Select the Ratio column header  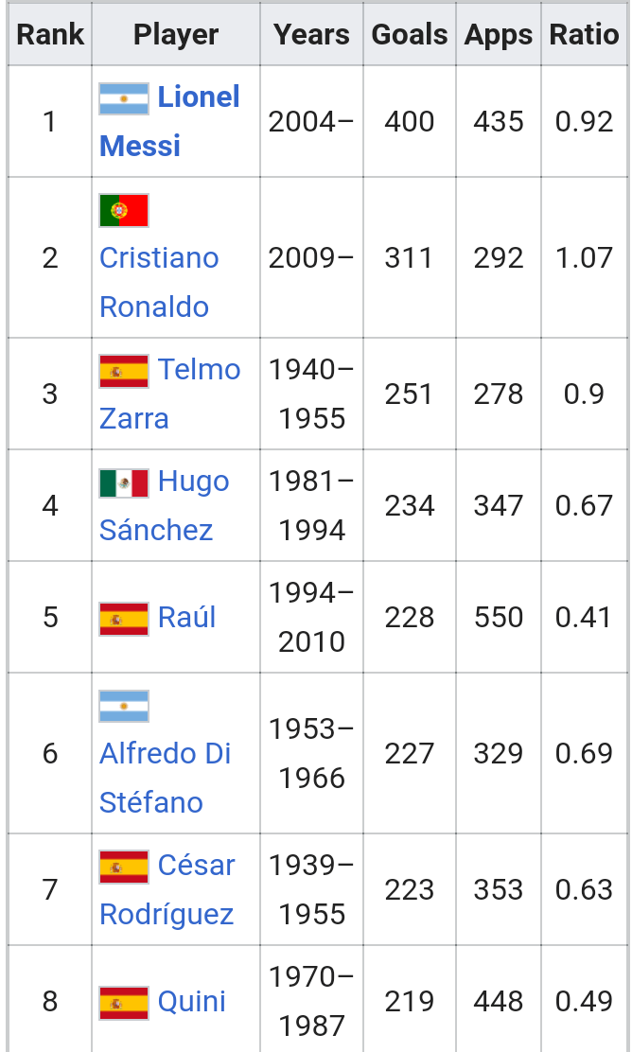(584, 34)
